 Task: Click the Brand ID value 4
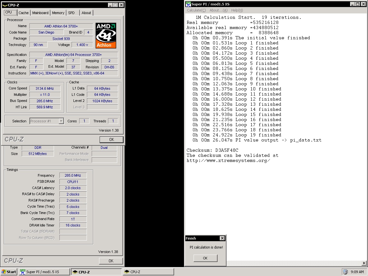click(x=88, y=32)
